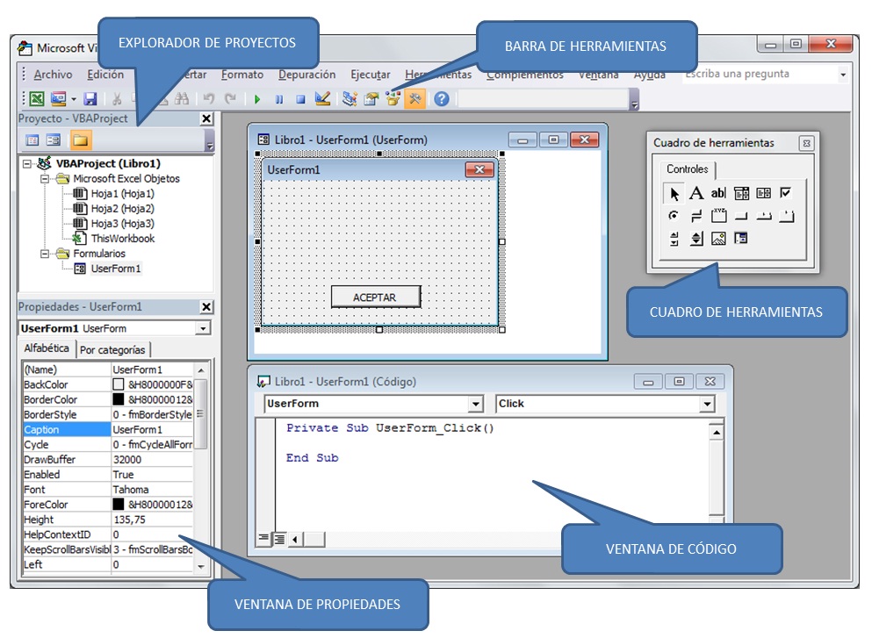This screenshot has height=638, width=872.
Task: Switch code window to Procedure View
Action: pos(263,539)
